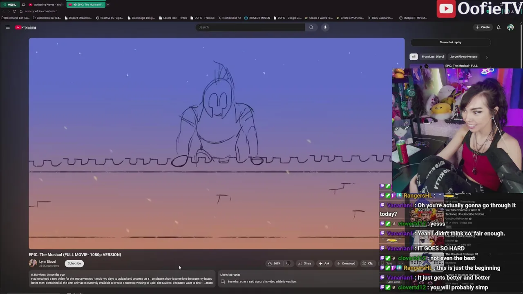Open the Losers lose - Twitch bookmark

point(173,18)
